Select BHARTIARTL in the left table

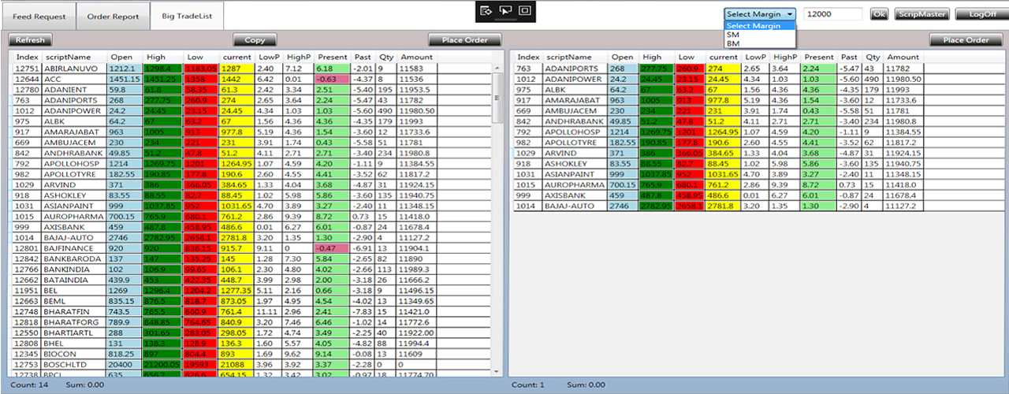[x=251, y=333]
